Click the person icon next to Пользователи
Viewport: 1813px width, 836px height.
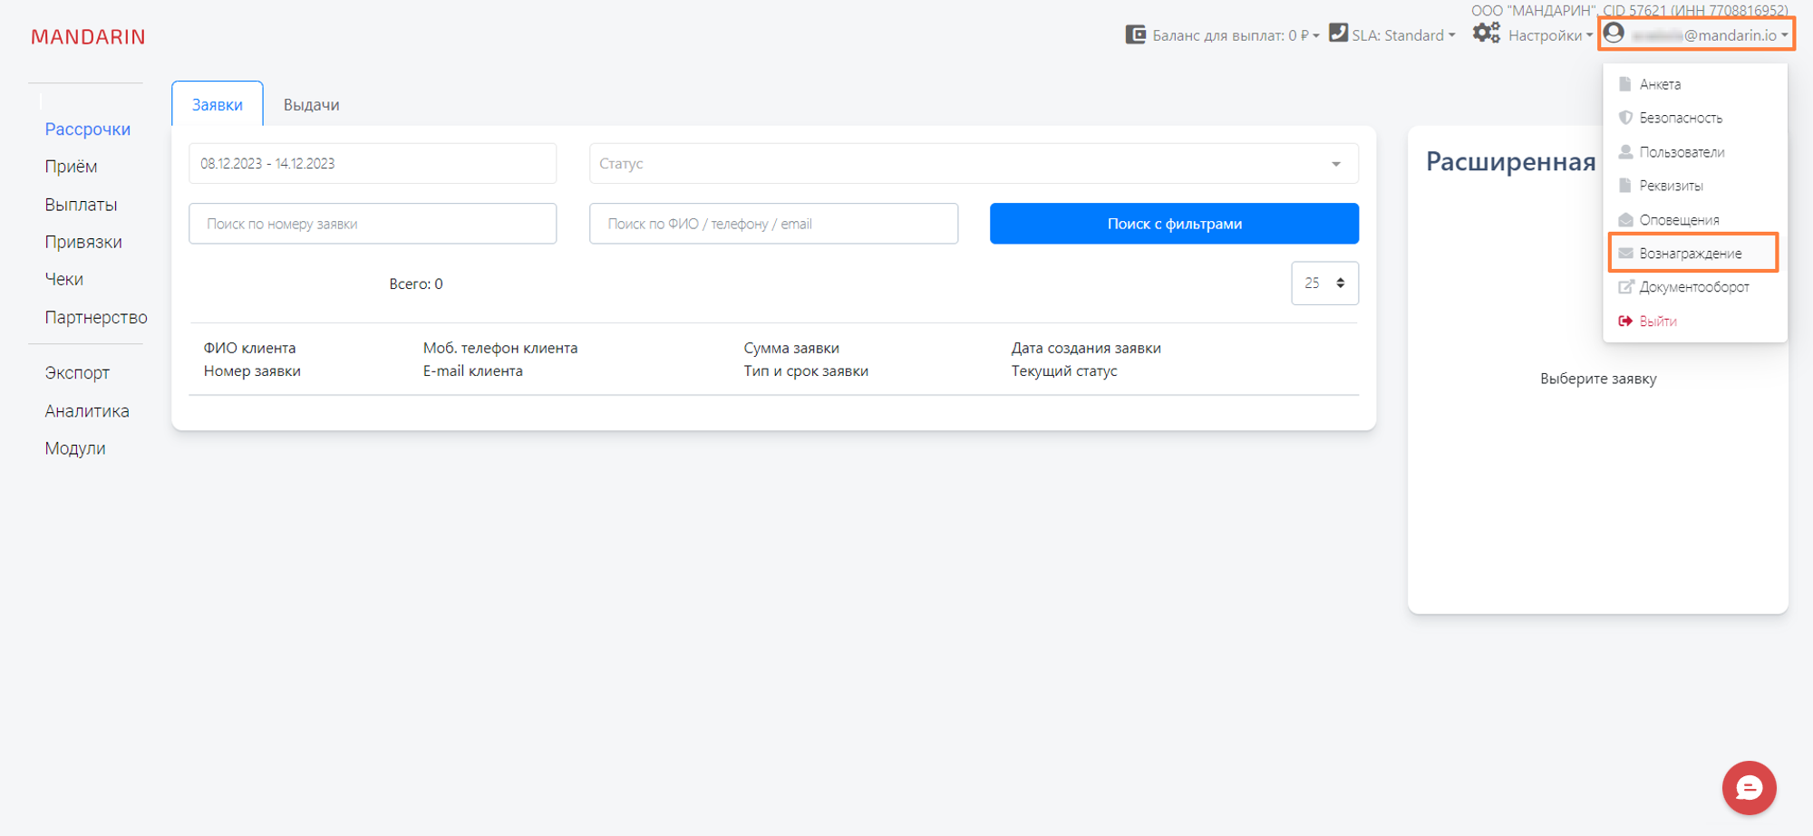tap(1625, 152)
